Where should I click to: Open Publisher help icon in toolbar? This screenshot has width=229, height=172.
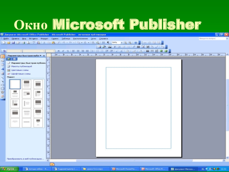point(136,43)
